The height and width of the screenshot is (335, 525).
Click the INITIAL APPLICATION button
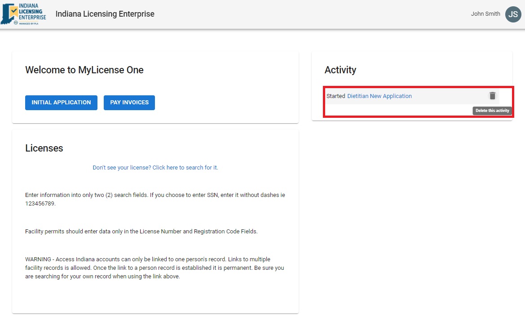pos(61,103)
